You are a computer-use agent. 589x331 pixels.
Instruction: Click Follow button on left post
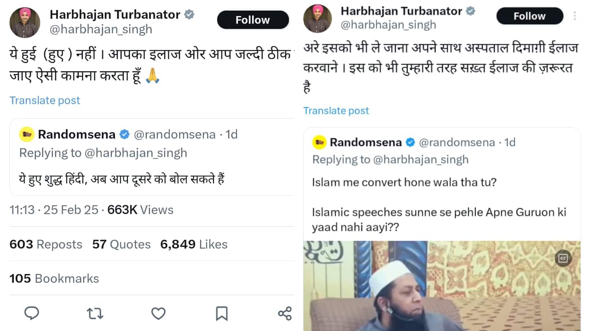click(253, 20)
